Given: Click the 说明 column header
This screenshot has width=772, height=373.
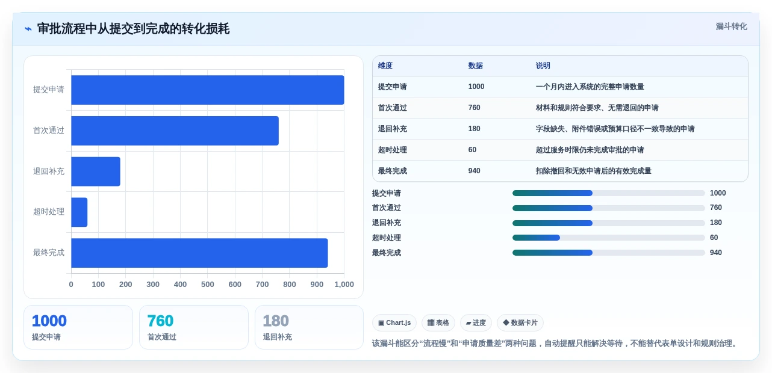Looking at the screenshot, I should pos(543,66).
